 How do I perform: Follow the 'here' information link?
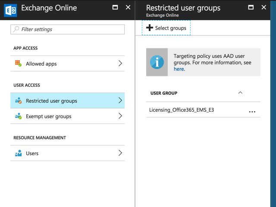pyautogui.click(x=179, y=69)
